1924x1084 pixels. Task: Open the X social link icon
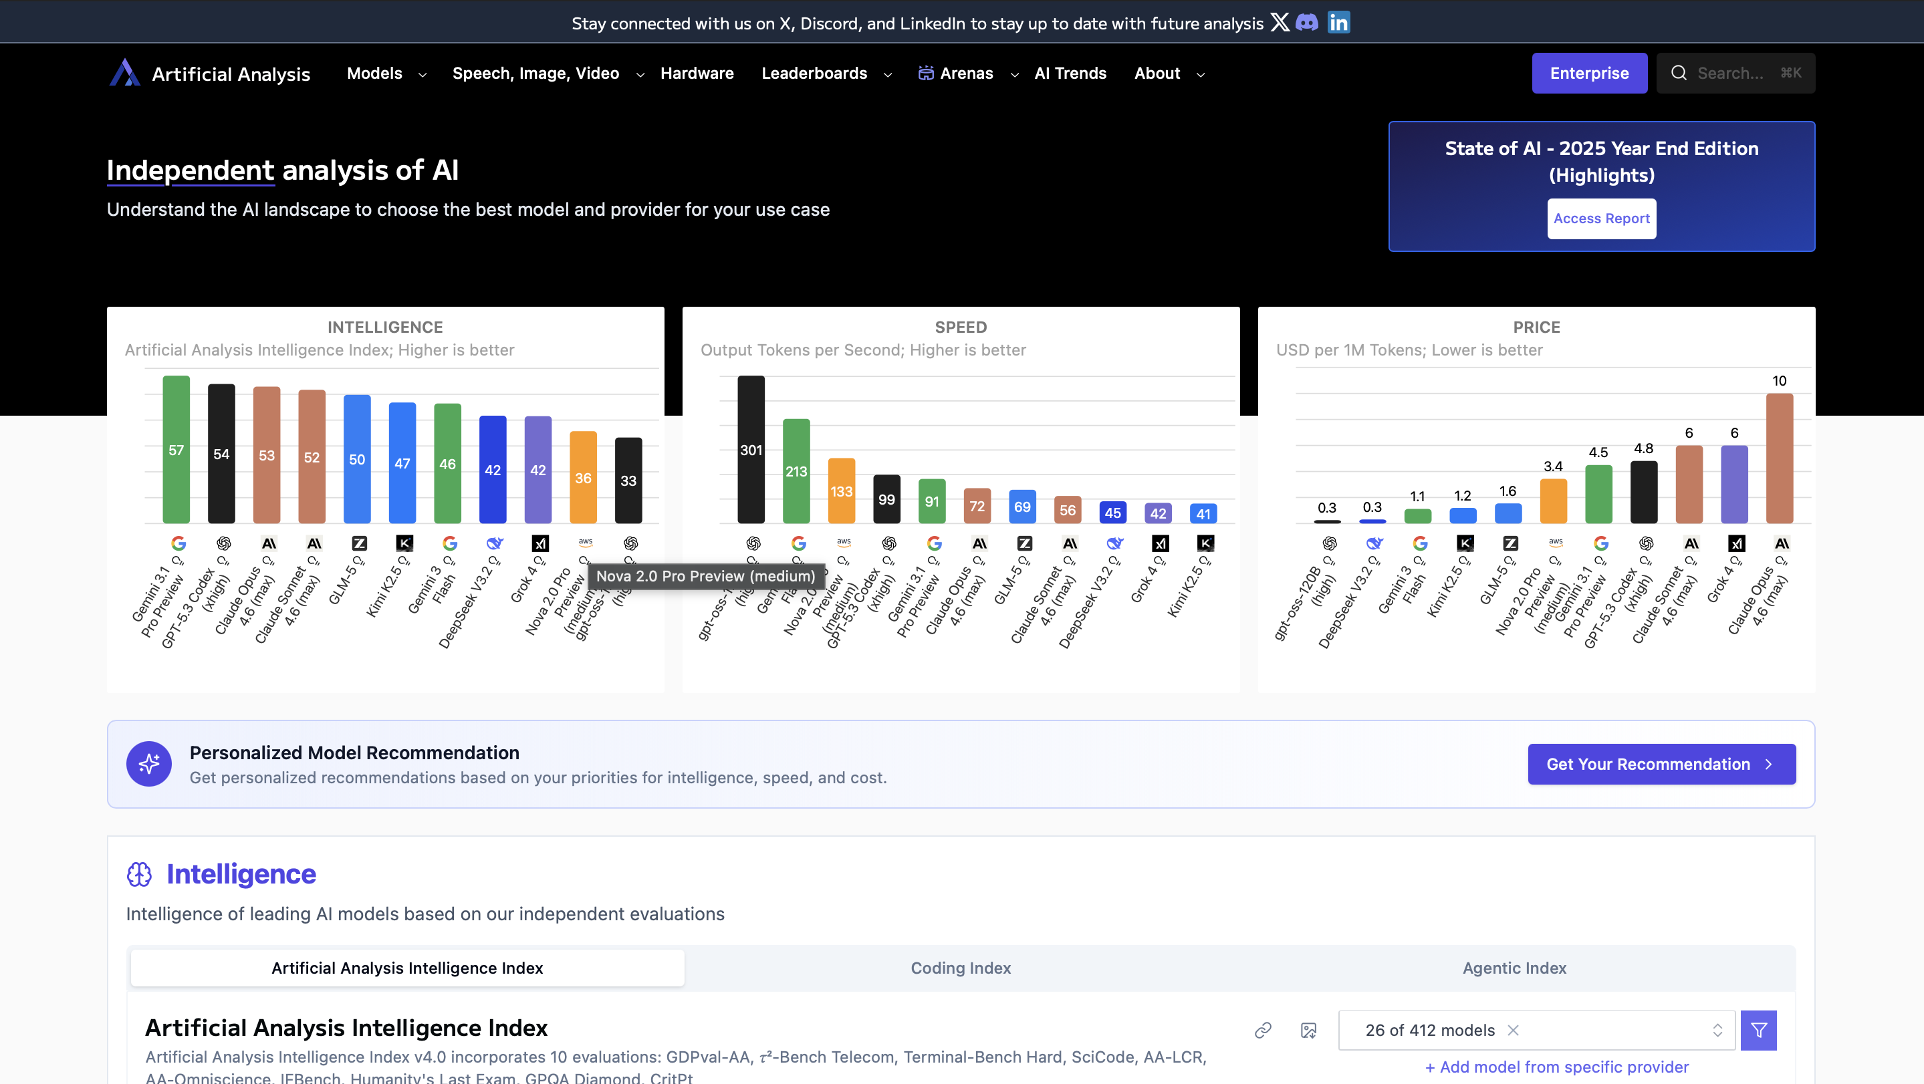pyautogui.click(x=1280, y=23)
